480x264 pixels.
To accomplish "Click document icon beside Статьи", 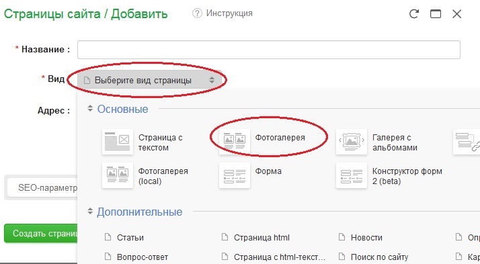I will [x=108, y=237].
